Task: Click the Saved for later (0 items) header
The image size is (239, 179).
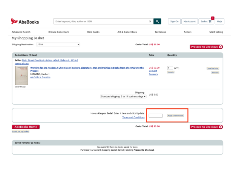Action: pyautogui.click(x=27, y=143)
